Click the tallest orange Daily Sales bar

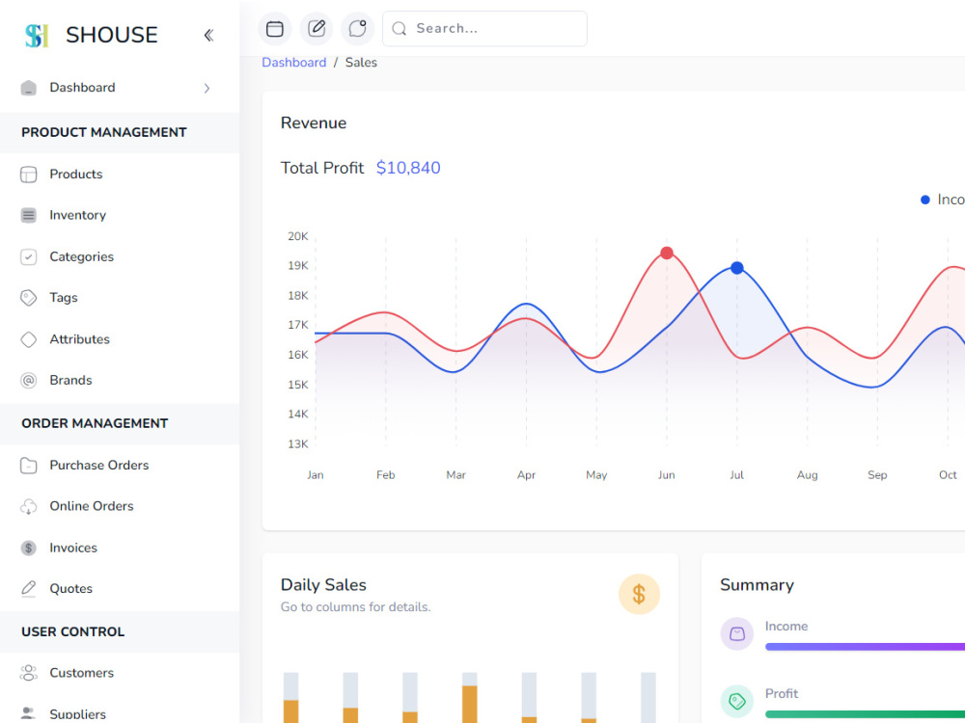point(470,705)
